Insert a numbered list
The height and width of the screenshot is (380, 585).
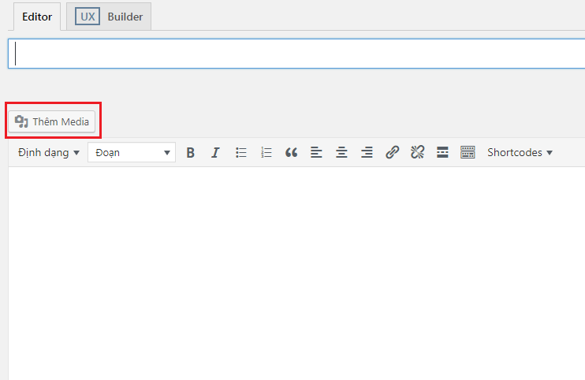click(x=266, y=152)
